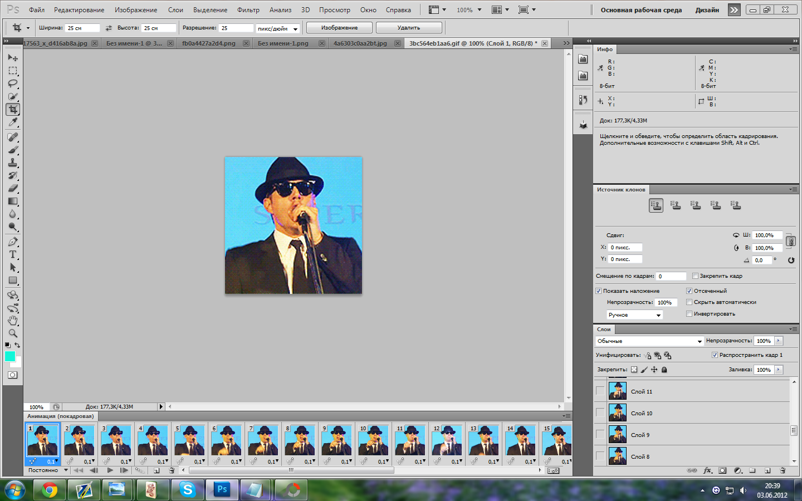Reset the clone source transform

pos(791,260)
